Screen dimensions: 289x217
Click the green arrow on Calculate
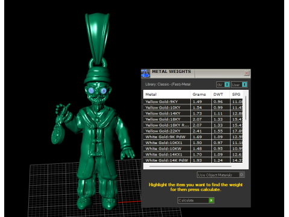tap(211, 200)
